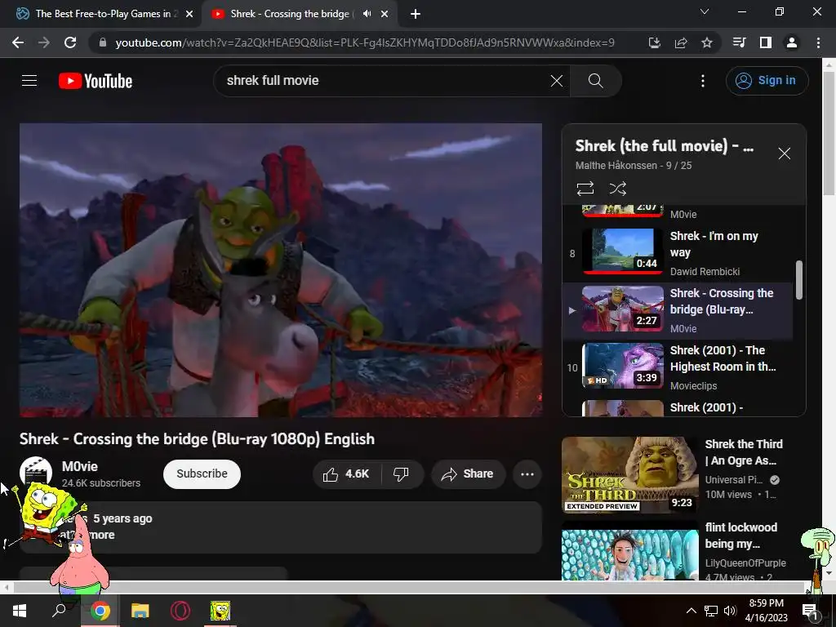
Task: Close the Shrek video tab
Action: [x=385, y=15]
